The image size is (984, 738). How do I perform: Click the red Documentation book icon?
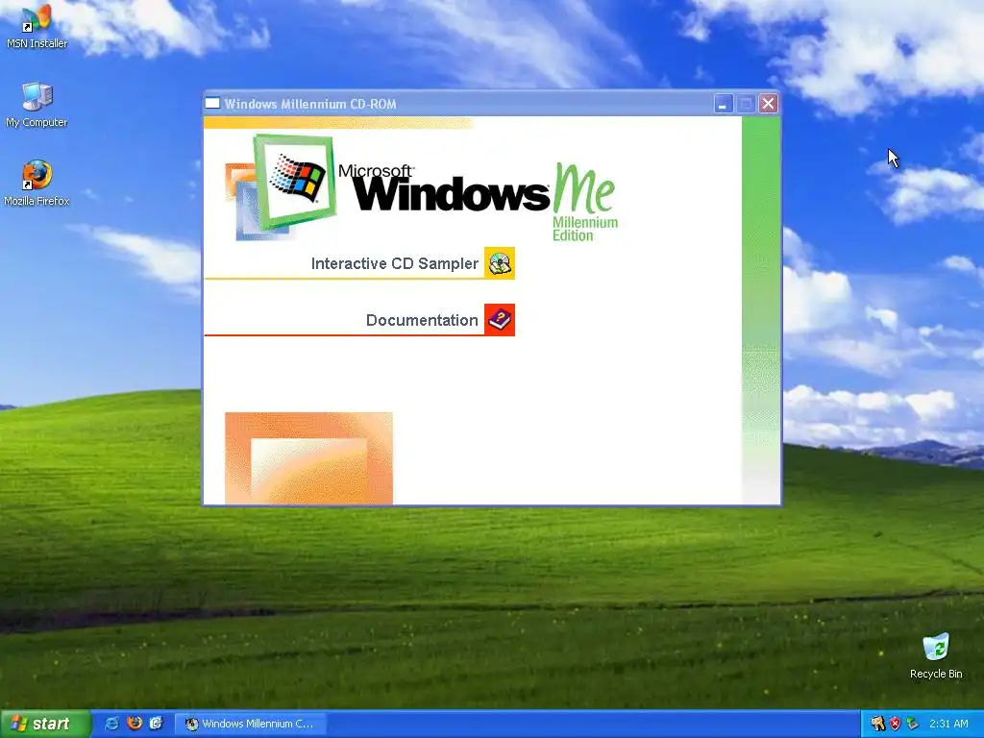[500, 320]
